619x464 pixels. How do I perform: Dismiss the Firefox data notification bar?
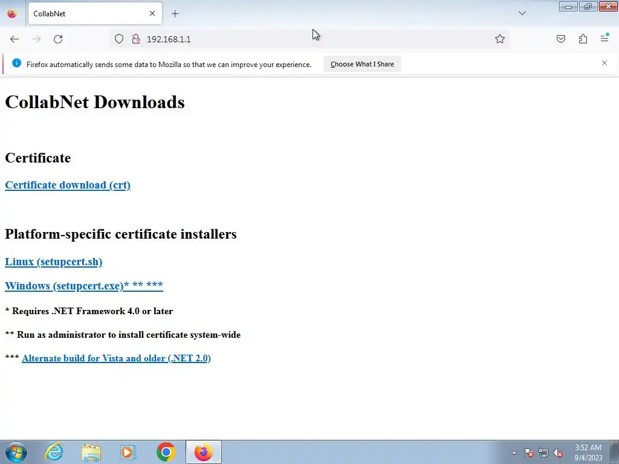(604, 63)
